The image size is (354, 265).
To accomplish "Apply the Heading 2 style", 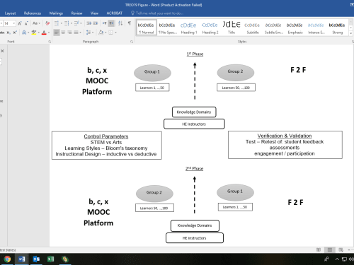I will (x=210, y=28).
